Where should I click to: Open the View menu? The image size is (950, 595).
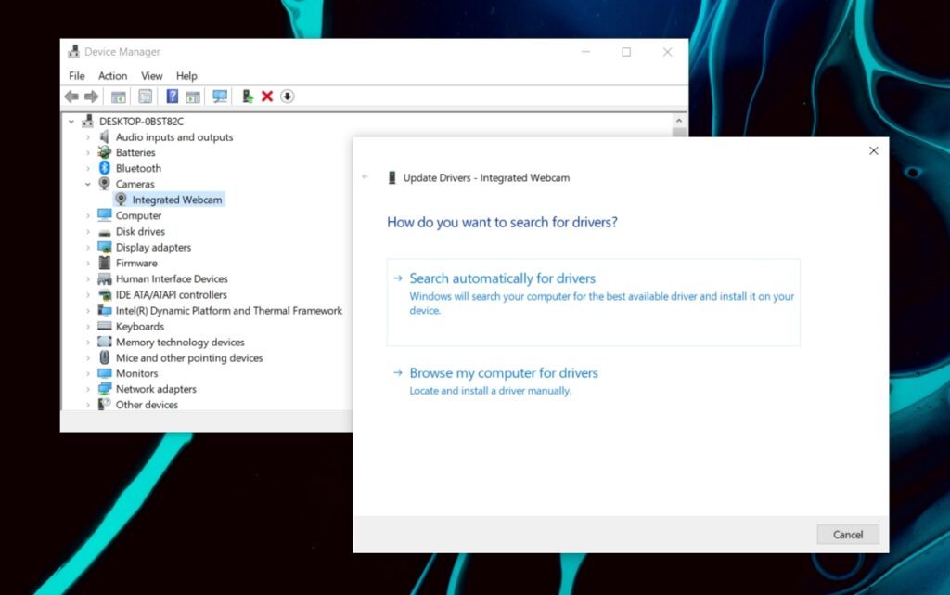pyautogui.click(x=151, y=75)
